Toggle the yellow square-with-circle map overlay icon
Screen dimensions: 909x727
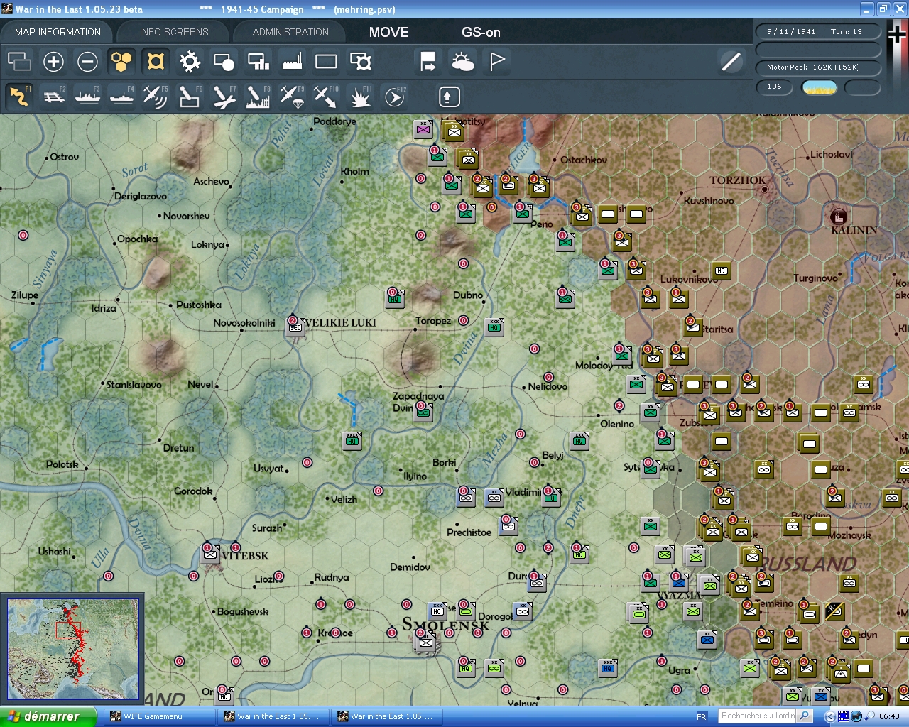pos(156,62)
